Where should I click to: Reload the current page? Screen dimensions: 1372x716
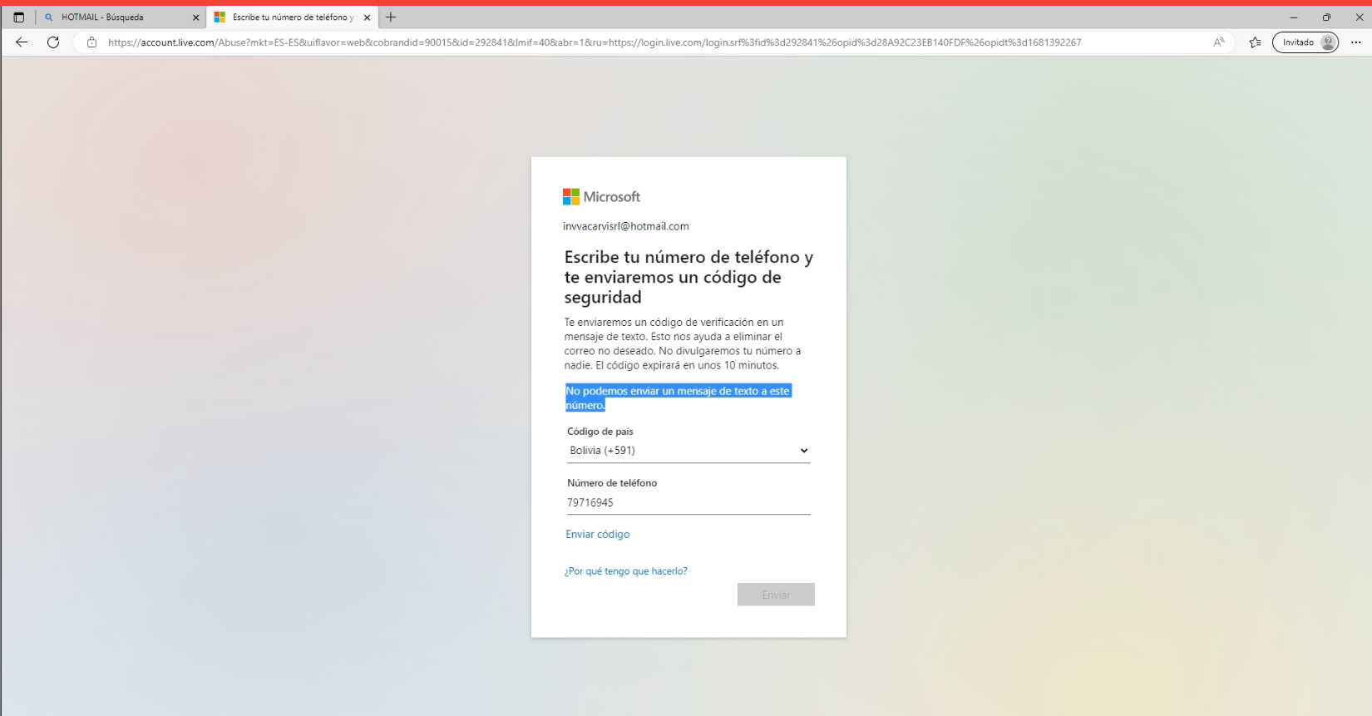coord(53,42)
